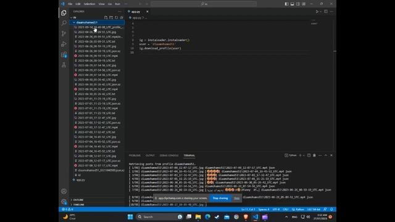395x222 pixels.
Task: Open Microsoft Edge from the taskbar
Action: click(207, 216)
